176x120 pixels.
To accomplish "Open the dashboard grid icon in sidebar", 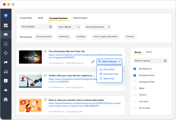I will pyautogui.click(x=6, y=25).
